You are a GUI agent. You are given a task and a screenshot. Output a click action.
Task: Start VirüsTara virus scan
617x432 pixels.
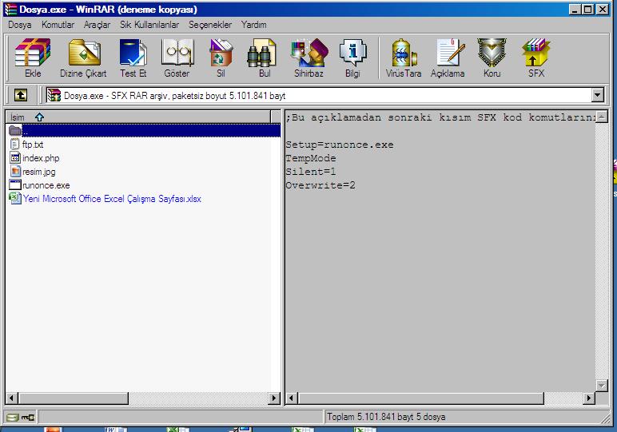(x=404, y=57)
